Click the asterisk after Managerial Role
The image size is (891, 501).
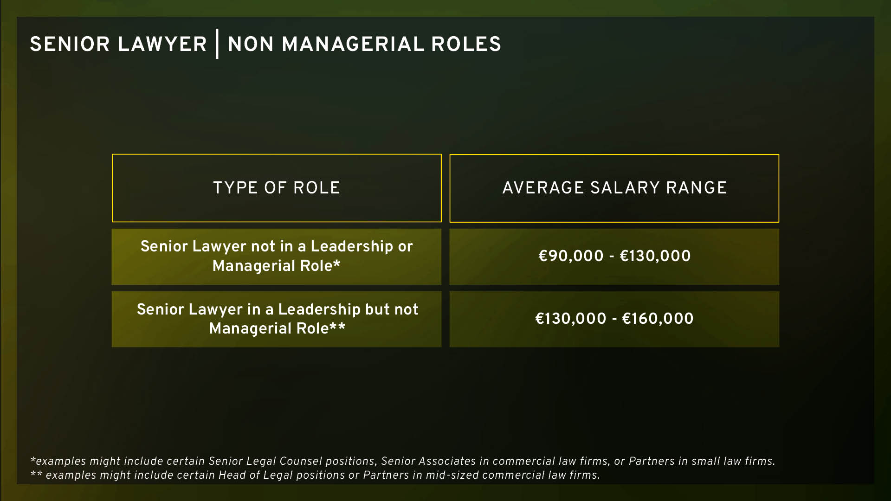(x=337, y=263)
